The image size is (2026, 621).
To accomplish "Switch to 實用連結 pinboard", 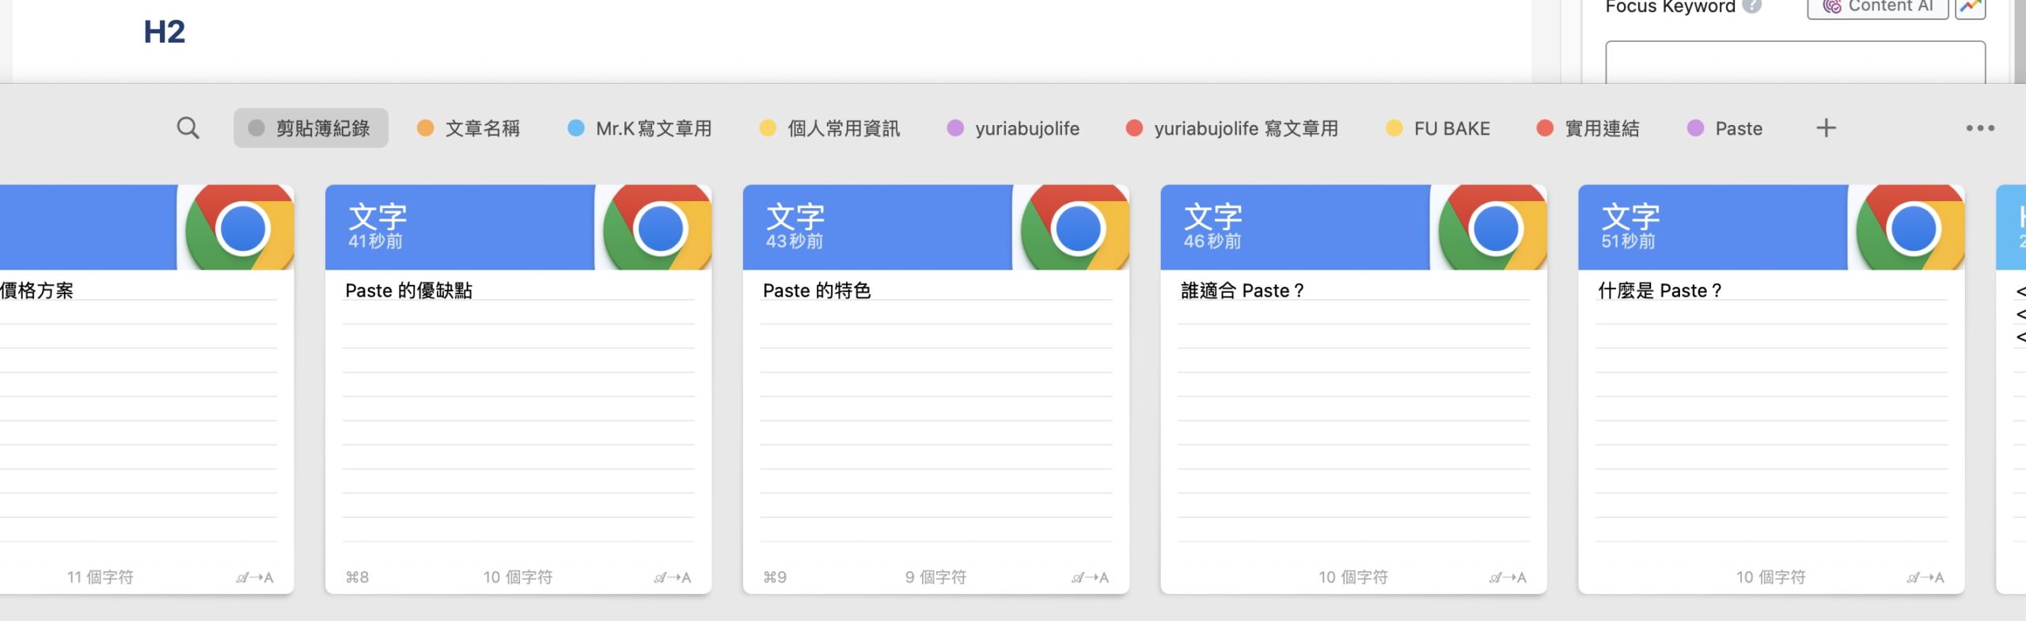I will point(1588,128).
